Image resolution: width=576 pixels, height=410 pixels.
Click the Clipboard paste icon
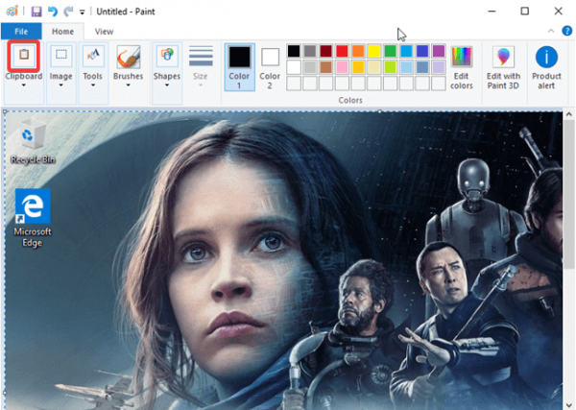[24, 56]
